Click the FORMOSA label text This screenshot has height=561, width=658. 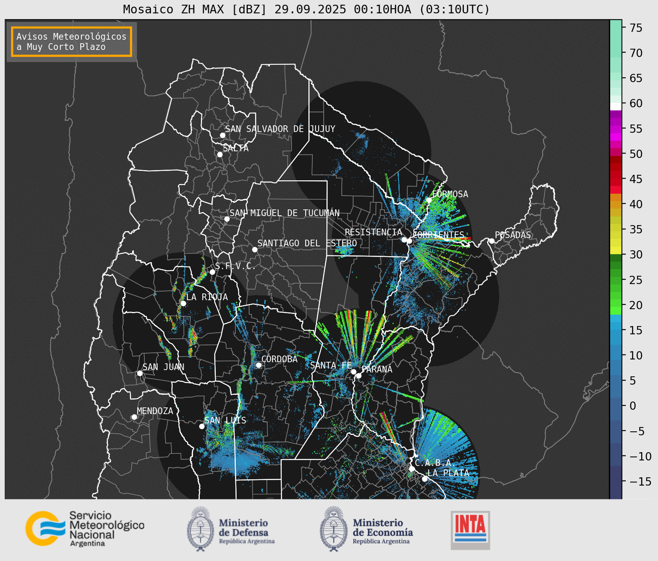pyautogui.click(x=450, y=194)
